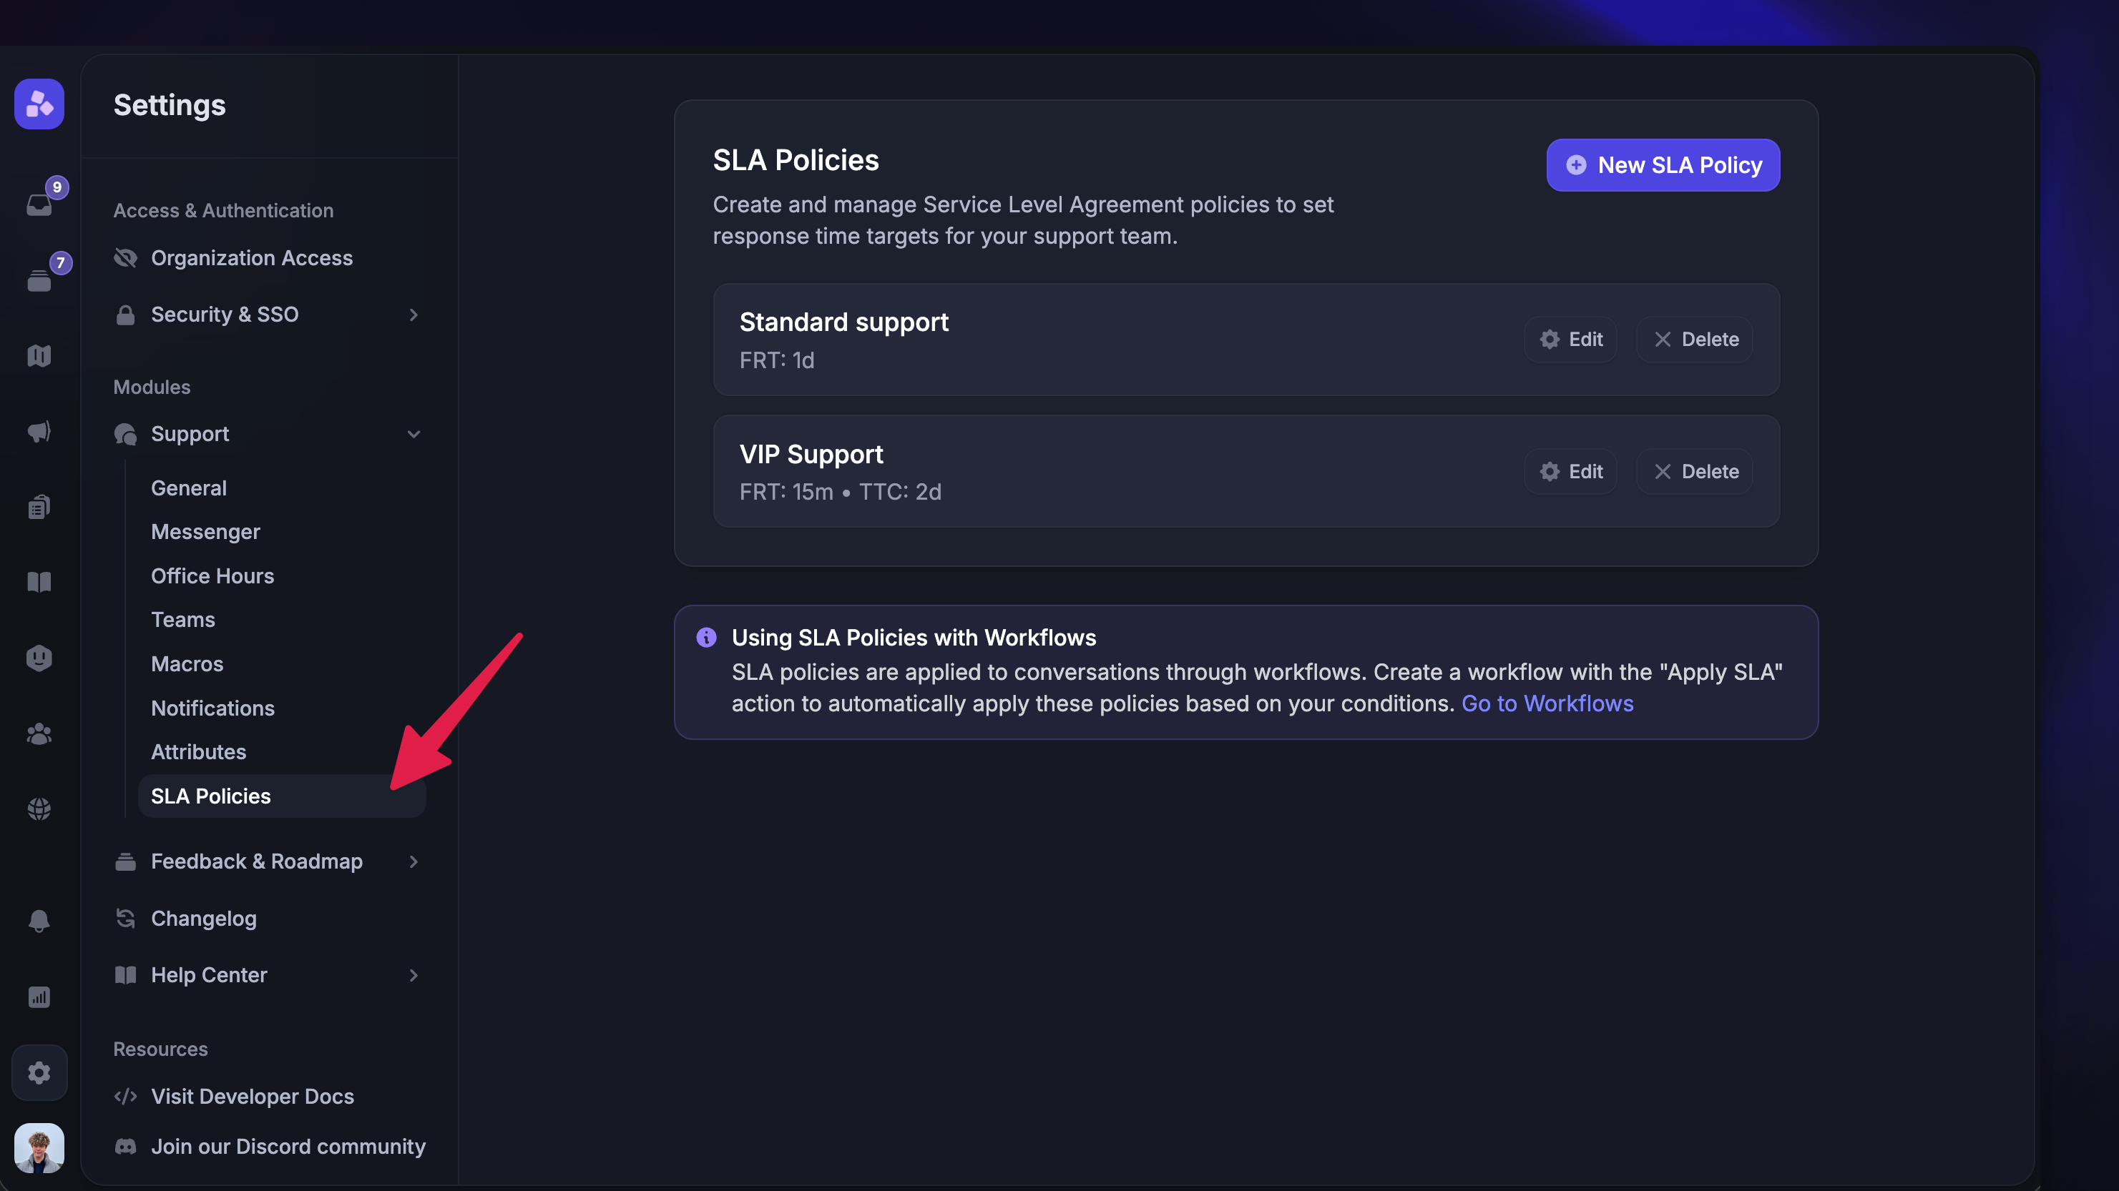Select the knowledge base book icon
Screen dimensions: 2119x1191
coord(39,582)
